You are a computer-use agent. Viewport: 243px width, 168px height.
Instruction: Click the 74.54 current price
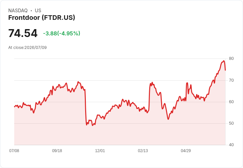[23, 33]
